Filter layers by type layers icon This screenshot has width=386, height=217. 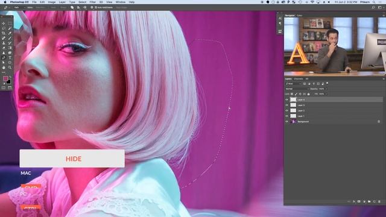(x=314, y=84)
